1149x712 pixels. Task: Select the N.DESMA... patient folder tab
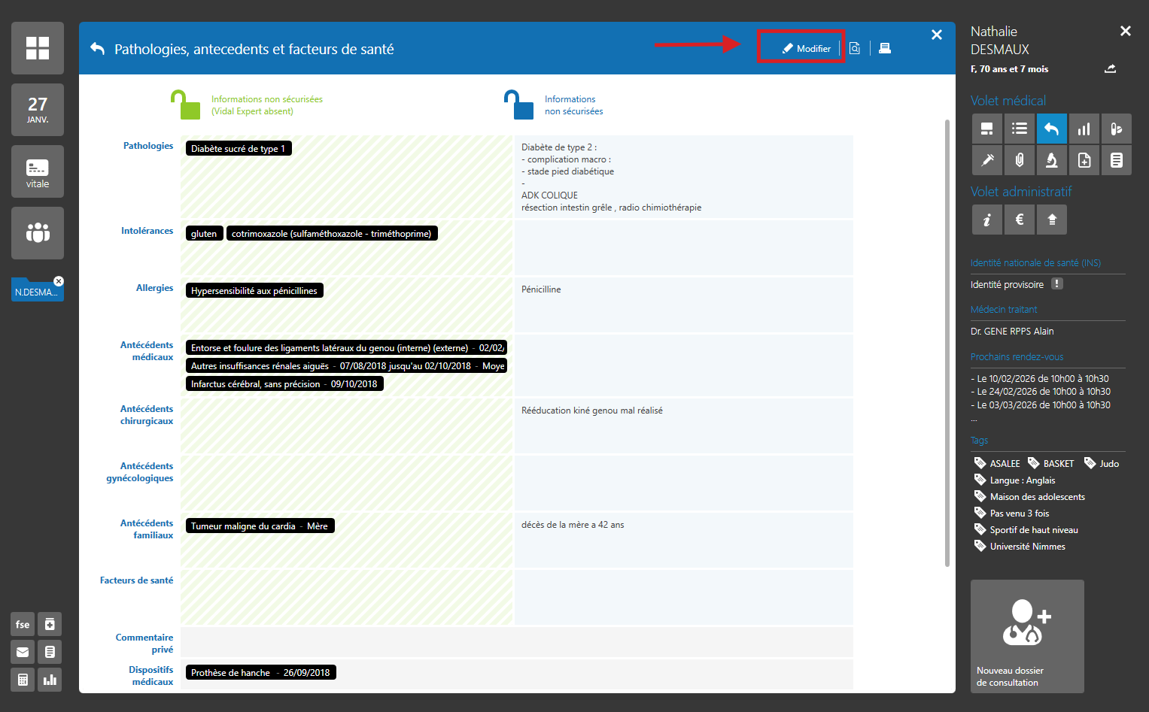(35, 292)
